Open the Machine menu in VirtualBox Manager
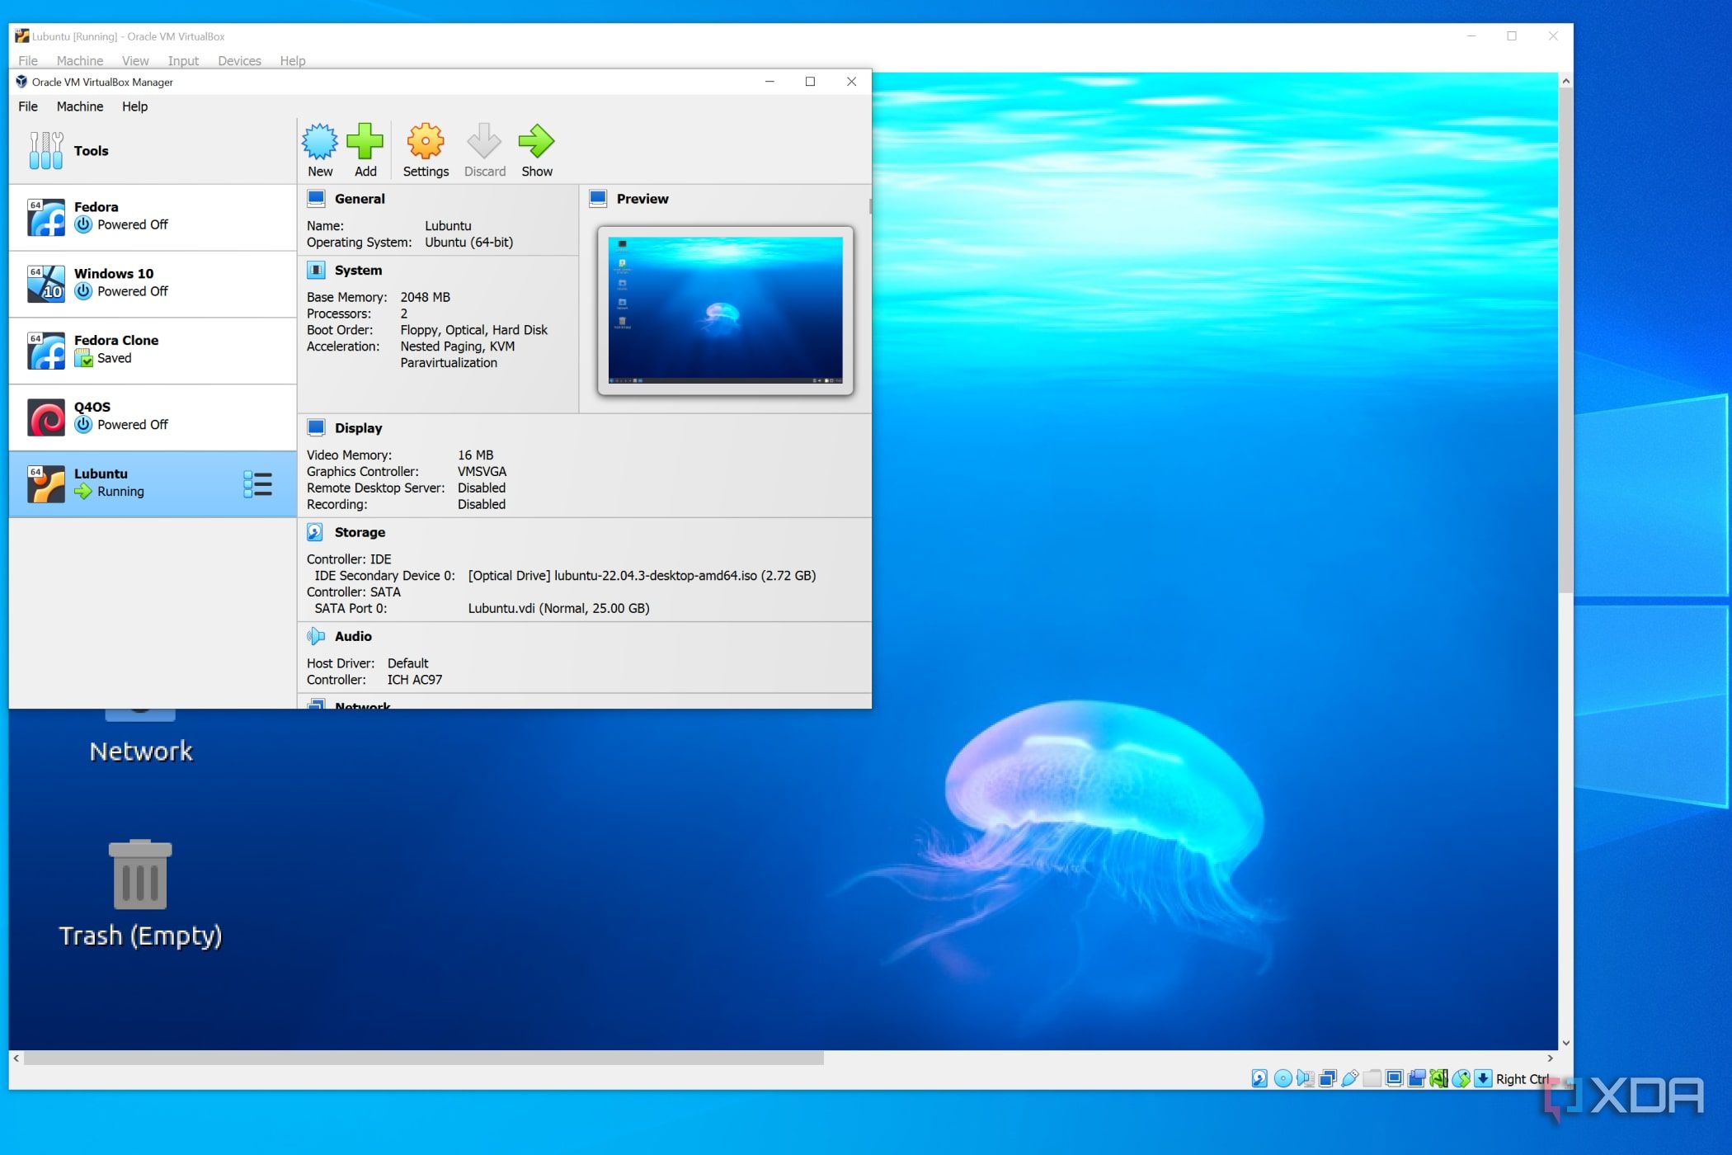The height and width of the screenshot is (1155, 1732). pos(79,106)
